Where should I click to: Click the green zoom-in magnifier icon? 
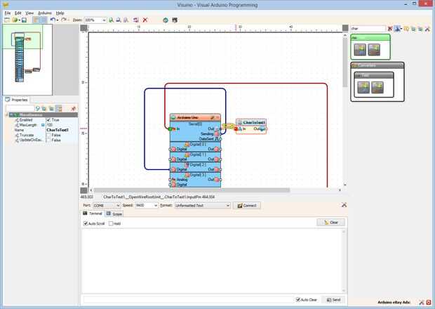112,20
